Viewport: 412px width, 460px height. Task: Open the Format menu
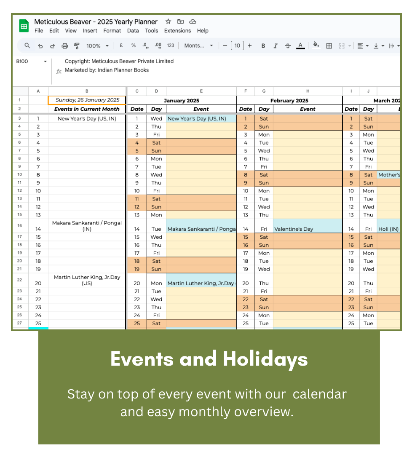tap(112, 31)
